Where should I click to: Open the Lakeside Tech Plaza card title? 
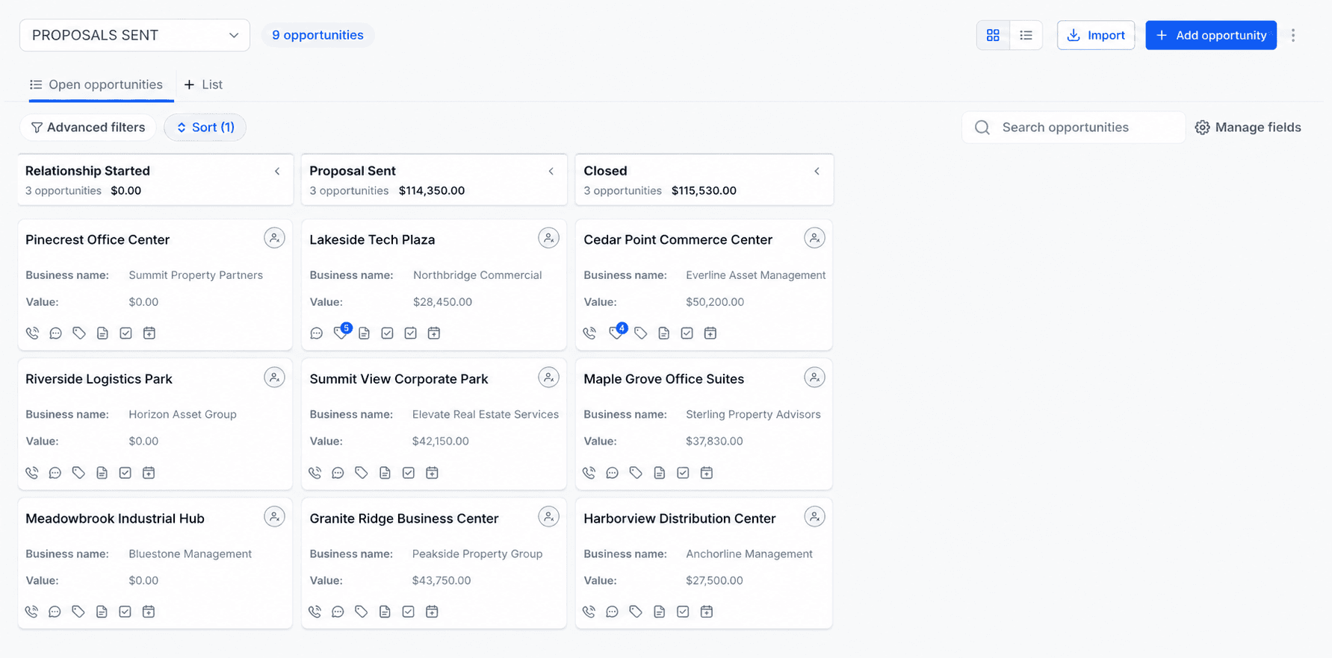pyautogui.click(x=372, y=239)
